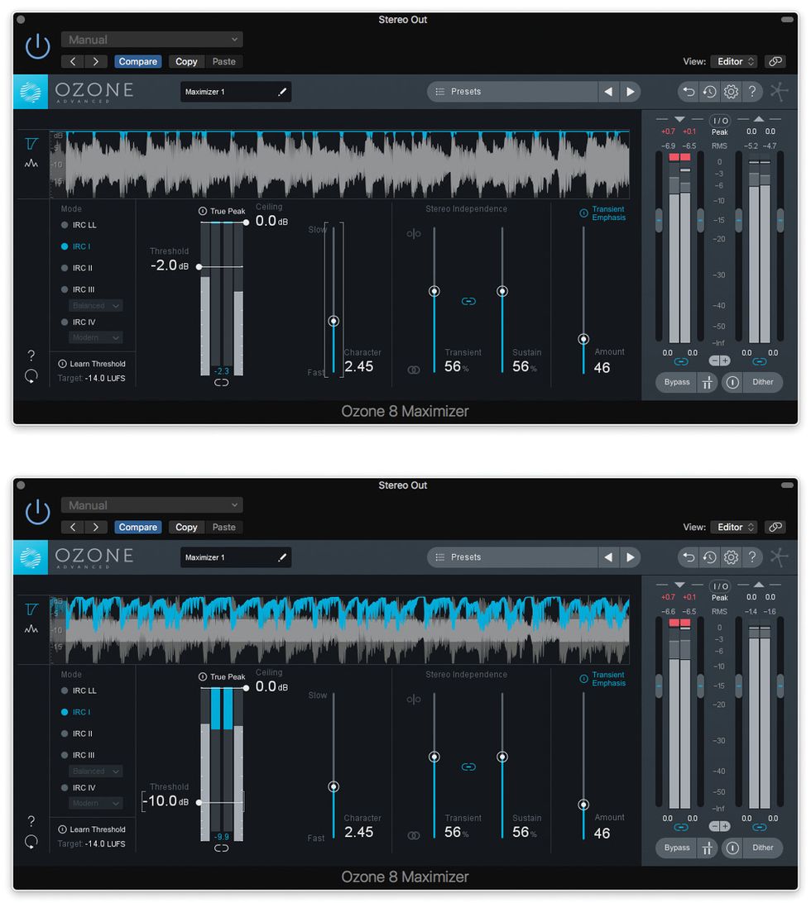Click the Compare button in lower window

click(137, 527)
